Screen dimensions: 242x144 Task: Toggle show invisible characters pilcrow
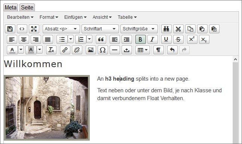coord(159,50)
